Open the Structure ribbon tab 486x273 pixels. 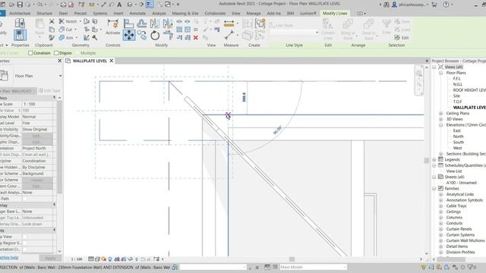pos(44,14)
